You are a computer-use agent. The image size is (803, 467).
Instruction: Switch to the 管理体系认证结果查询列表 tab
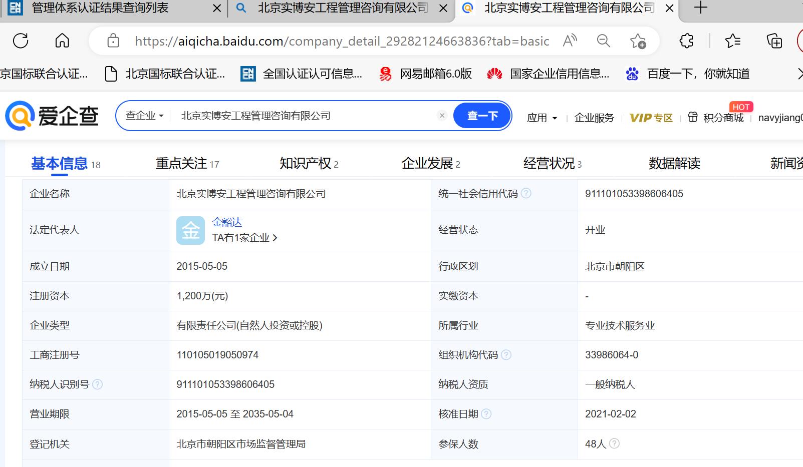(100, 8)
